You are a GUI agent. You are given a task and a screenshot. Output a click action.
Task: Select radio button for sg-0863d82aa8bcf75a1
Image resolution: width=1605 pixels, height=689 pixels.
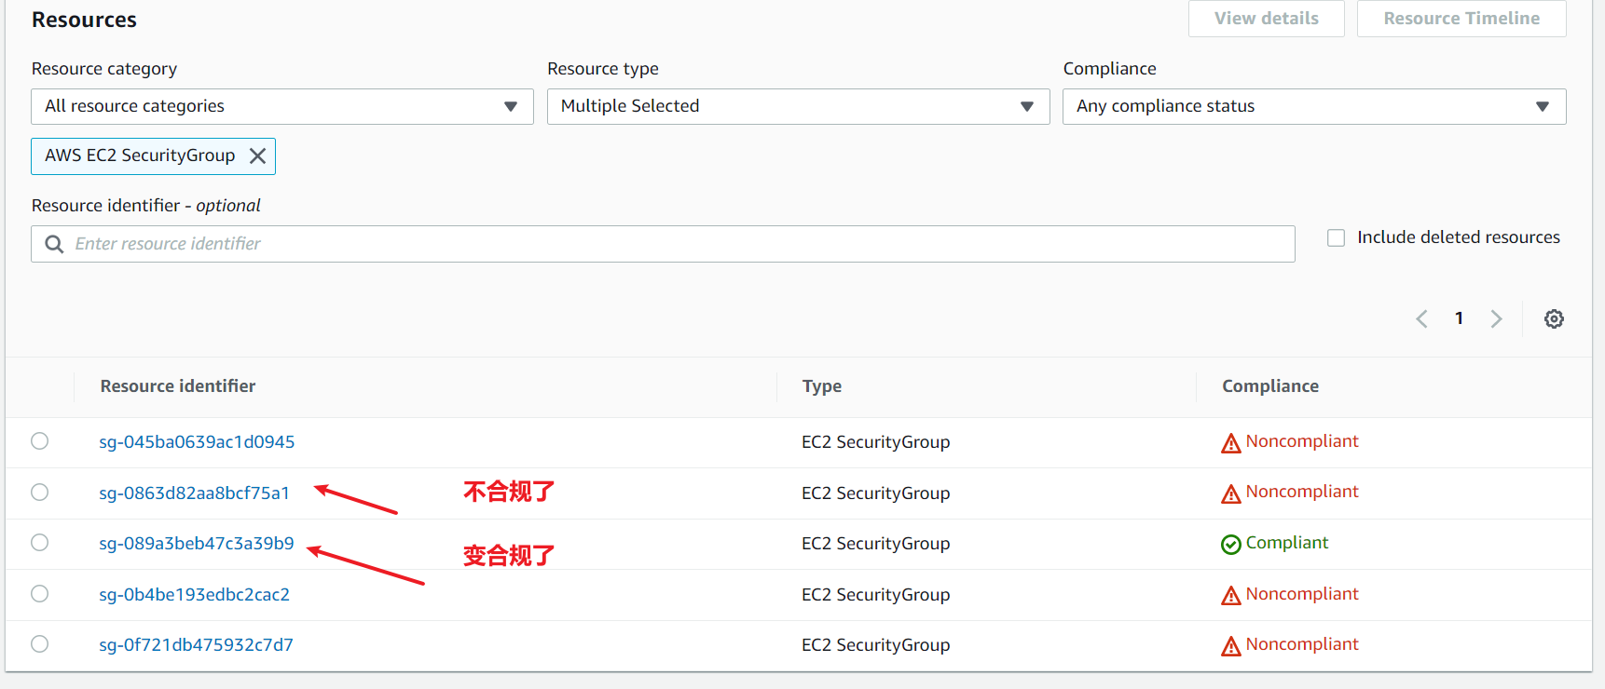tap(40, 493)
